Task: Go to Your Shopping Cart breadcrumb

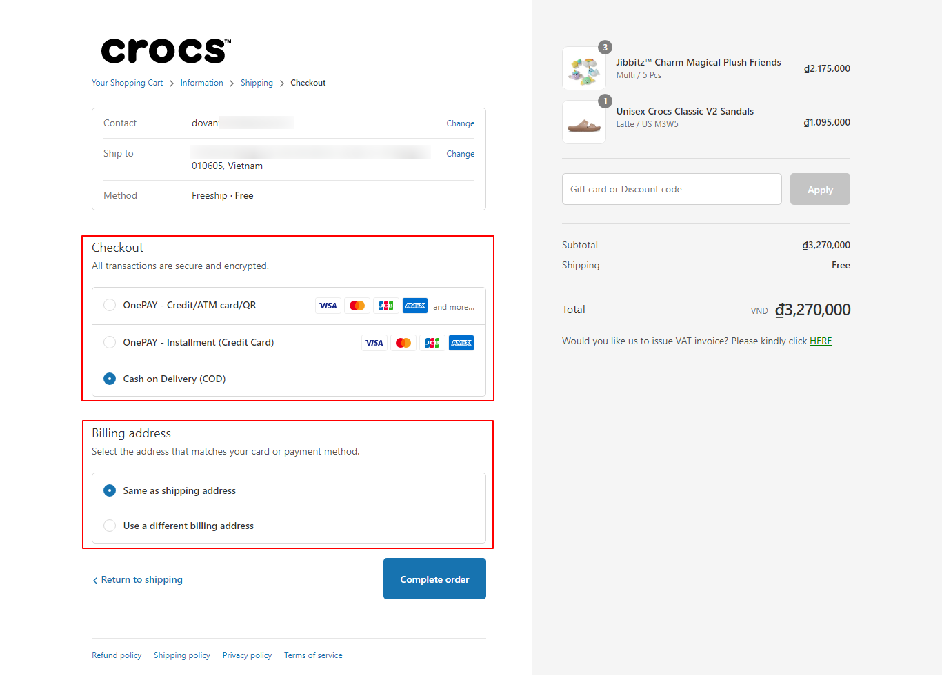Action: pyautogui.click(x=128, y=83)
